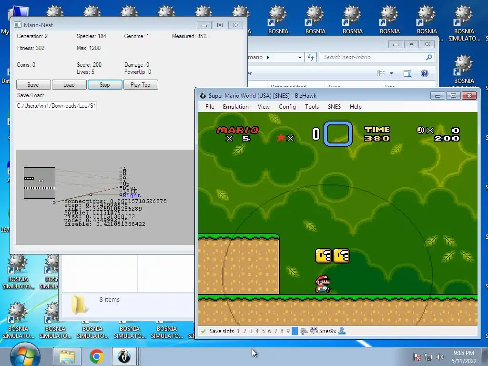Click the Explorer help icon
488x366 pixels.
[425, 73]
